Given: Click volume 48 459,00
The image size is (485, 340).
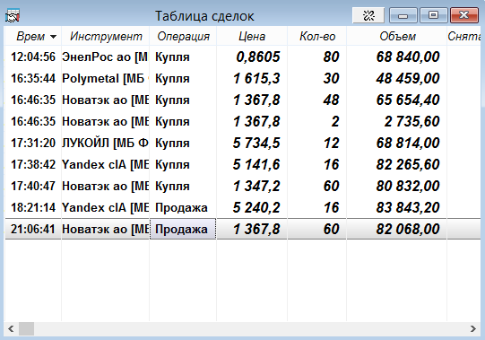Looking at the screenshot, I should [408, 78].
